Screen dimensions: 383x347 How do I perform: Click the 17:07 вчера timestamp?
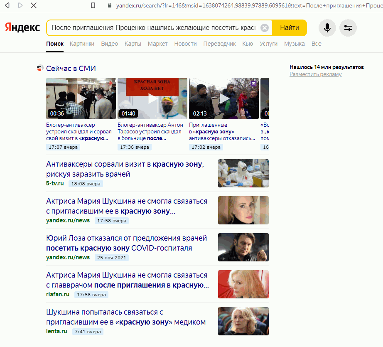coord(63,147)
